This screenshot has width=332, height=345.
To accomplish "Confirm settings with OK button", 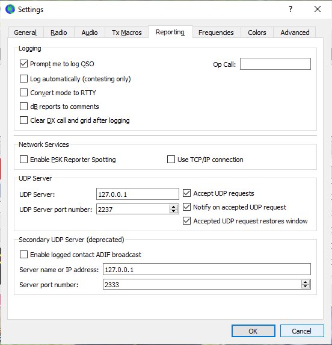I will (253, 331).
